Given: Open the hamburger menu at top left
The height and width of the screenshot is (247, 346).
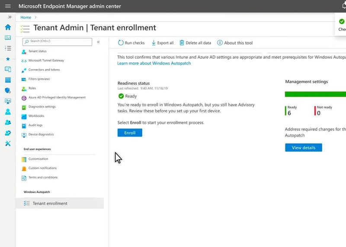Looking at the screenshot, I should 8,6.
